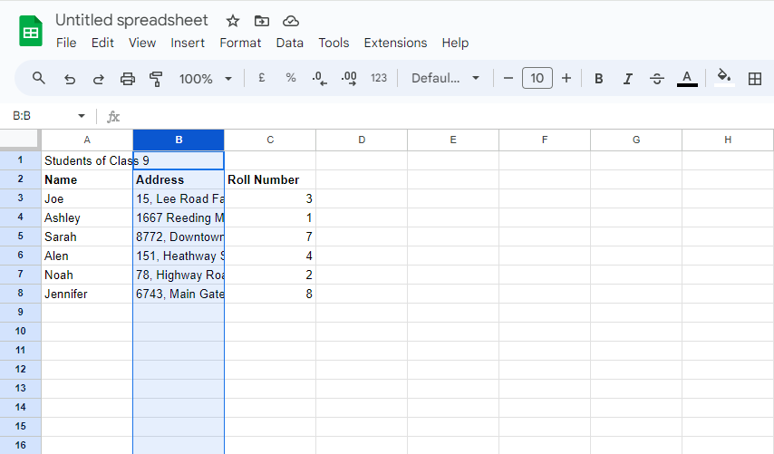Expand the Default font dropdown
Viewport: 774px width, 454px height.
(445, 79)
